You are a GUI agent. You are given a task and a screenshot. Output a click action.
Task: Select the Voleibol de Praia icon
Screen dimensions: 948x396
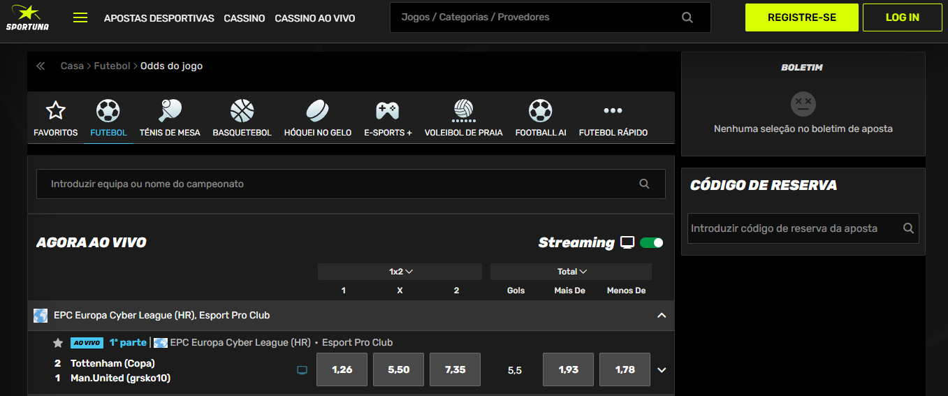pos(463,110)
